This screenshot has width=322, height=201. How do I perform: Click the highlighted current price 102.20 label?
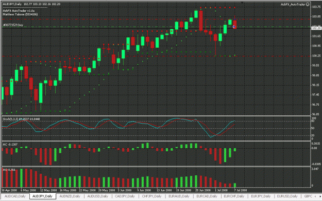click(x=316, y=28)
